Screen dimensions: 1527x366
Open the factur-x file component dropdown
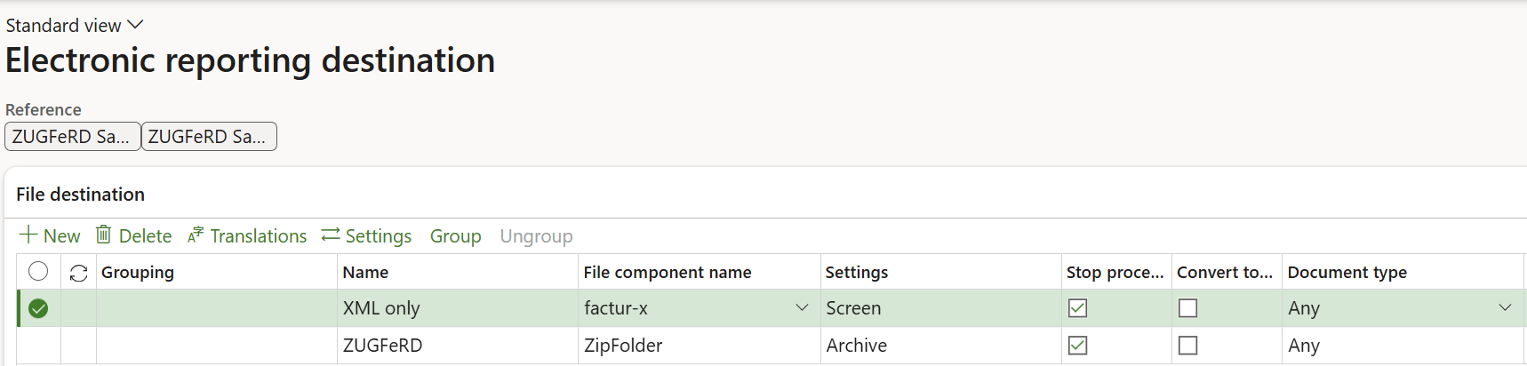coord(802,307)
